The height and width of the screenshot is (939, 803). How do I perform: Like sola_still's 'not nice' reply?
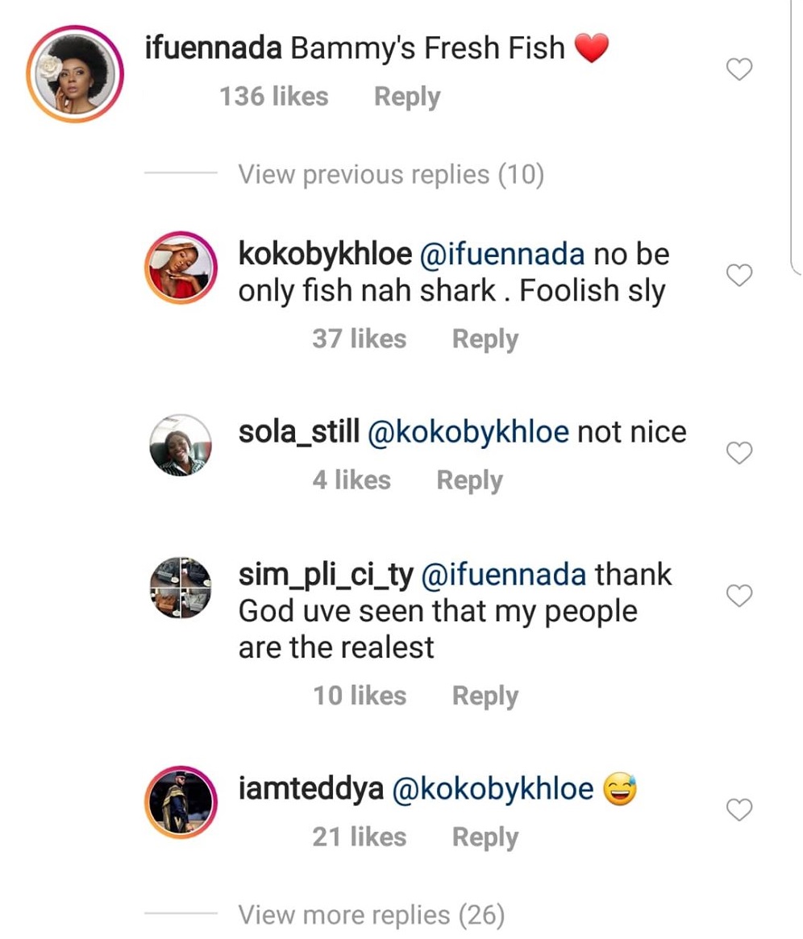tap(739, 454)
